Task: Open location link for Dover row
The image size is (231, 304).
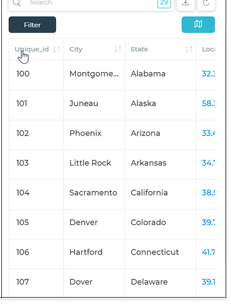Action: coord(208,282)
